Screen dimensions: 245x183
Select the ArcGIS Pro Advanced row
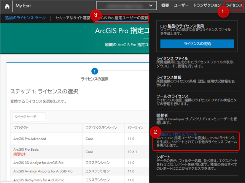(80, 139)
